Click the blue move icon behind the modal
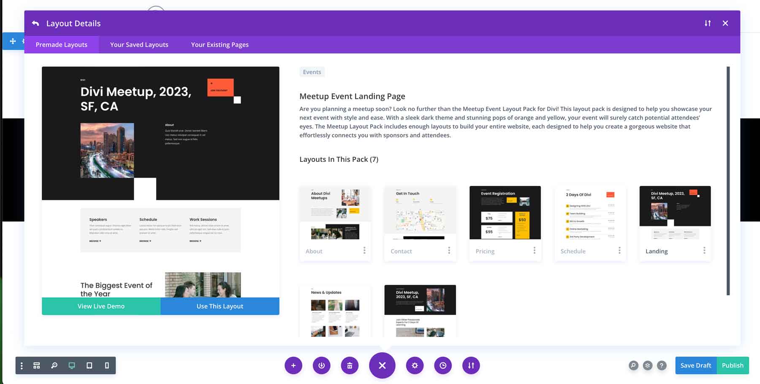This screenshot has height=384, width=760. pos(13,41)
